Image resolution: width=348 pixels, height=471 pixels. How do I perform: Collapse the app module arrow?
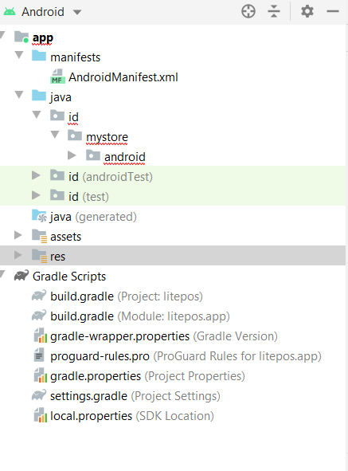coord(2,35)
